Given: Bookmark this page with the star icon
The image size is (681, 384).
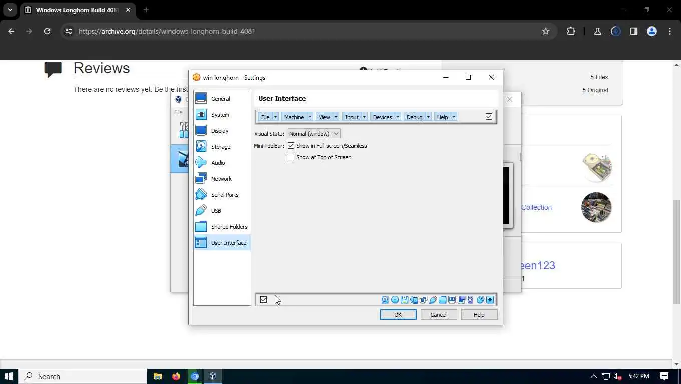Looking at the screenshot, I should pyautogui.click(x=546, y=31).
